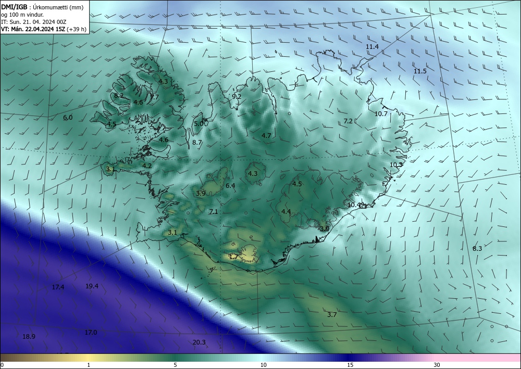Select the offshore value 6.0

[x=68, y=117]
